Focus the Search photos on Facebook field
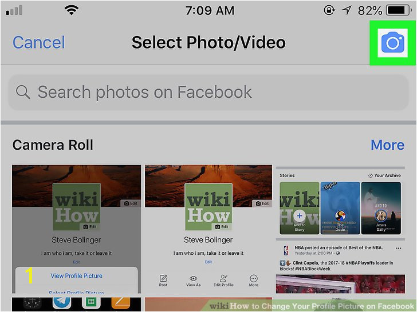Image resolution: width=417 pixels, height=312 pixels. click(x=208, y=92)
